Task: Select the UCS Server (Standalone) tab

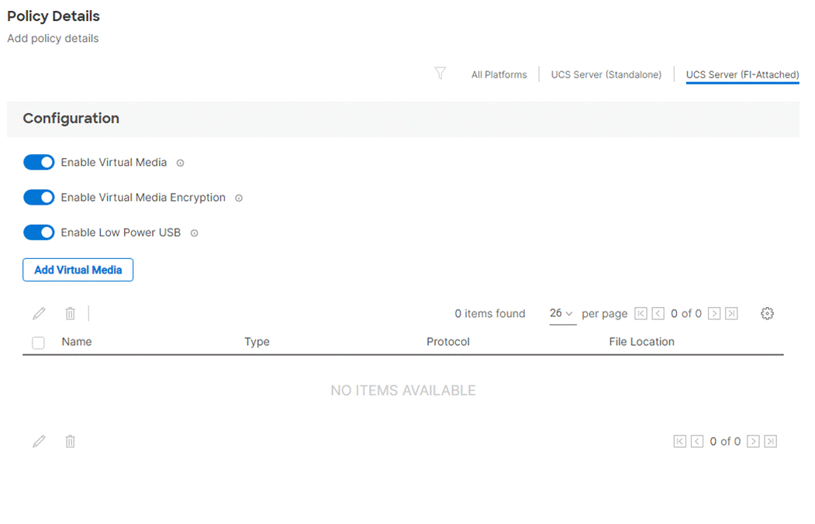Action: [x=607, y=74]
